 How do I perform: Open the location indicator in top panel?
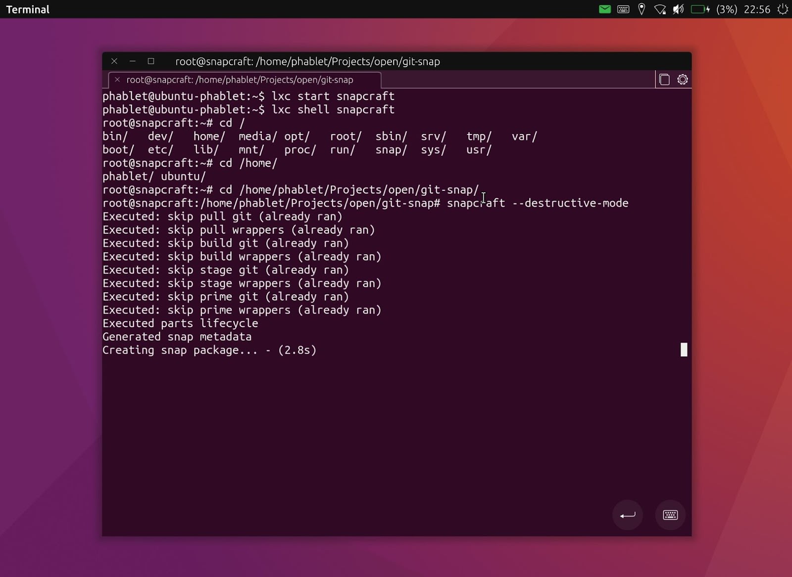click(x=642, y=9)
